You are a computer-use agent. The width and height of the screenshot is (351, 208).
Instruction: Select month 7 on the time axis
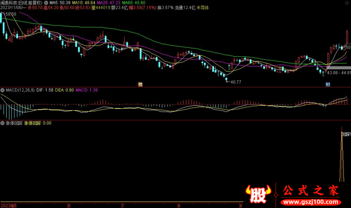point(123,205)
